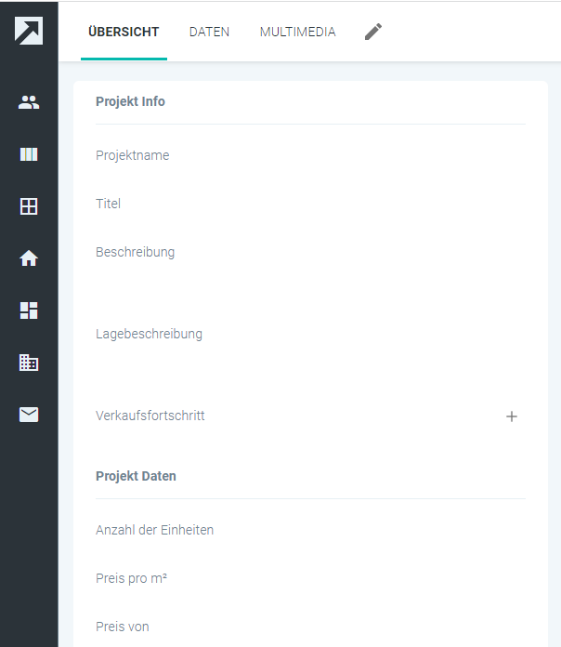
Task: Switch to the MULTIMEDIA tab
Action: pos(298,32)
